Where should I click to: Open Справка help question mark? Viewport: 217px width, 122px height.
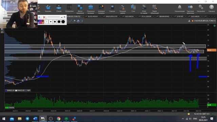[212, 8]
